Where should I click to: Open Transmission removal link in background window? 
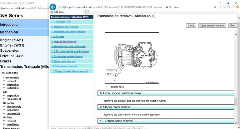tap(11, 81)
